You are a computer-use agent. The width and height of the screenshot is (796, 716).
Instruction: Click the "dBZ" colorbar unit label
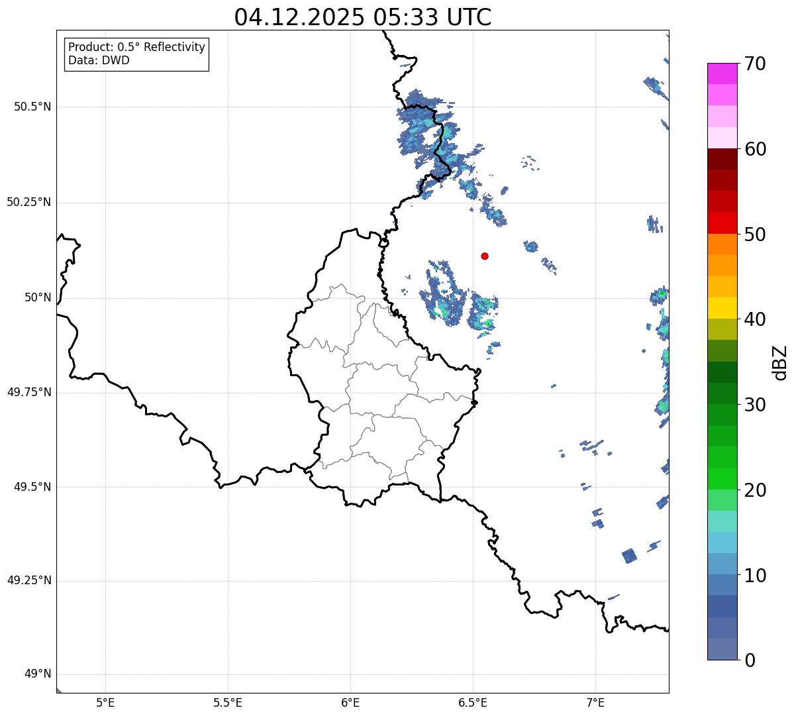point(780,362)
